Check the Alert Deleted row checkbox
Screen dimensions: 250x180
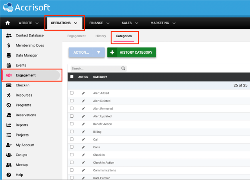pyautogui.click(x=72, y=101)
